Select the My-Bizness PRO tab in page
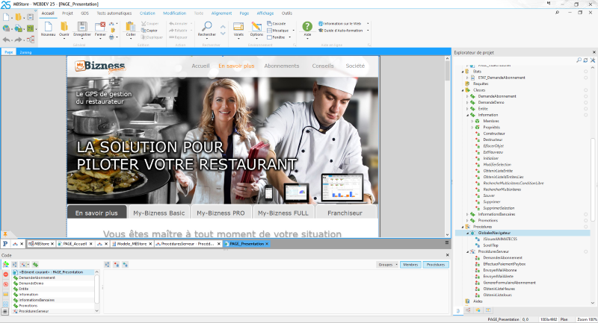Viewport: 598px width, 323px height. (x=221, y=213)
